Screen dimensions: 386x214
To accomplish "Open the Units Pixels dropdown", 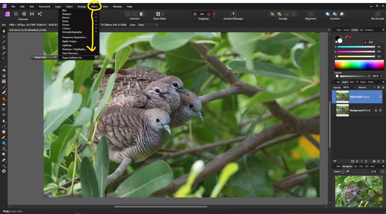I will coord(147,25).
